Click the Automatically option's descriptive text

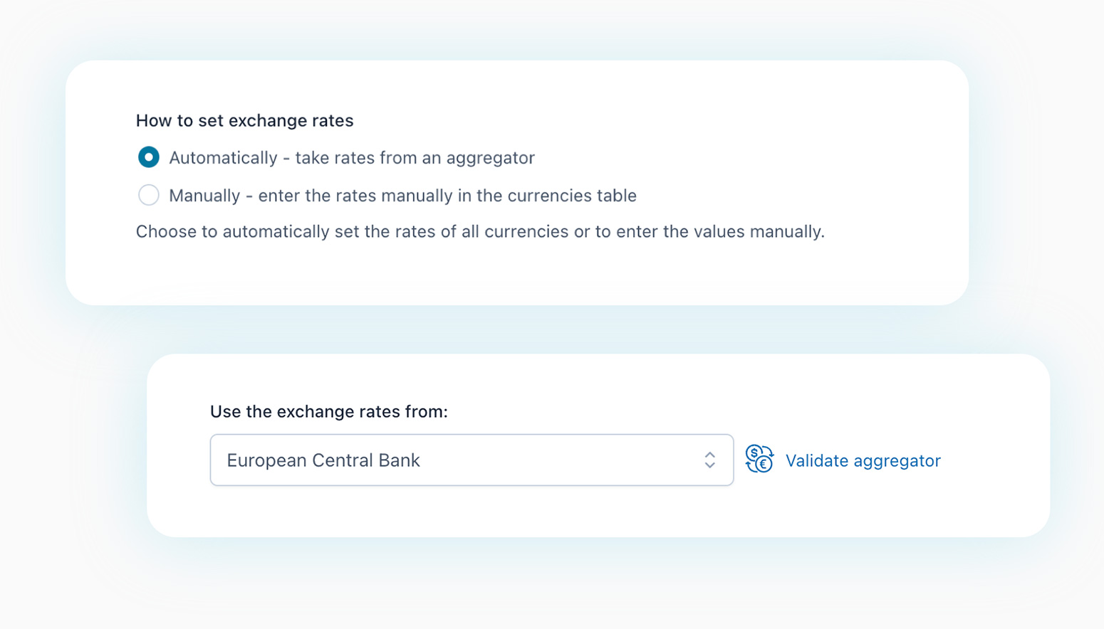(352, 157)
